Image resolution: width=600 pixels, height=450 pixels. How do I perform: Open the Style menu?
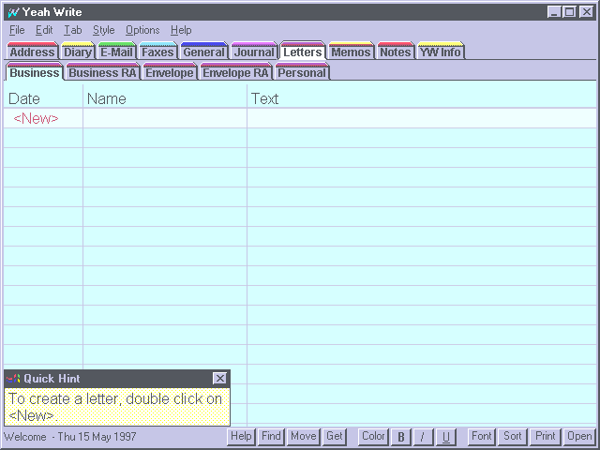click(103, 30)
